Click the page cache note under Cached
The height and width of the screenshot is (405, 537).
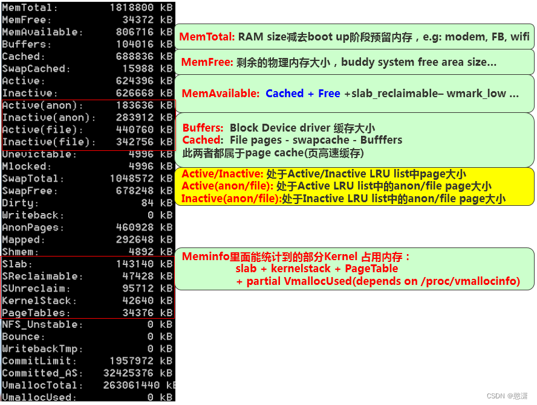tap(273, 153)
